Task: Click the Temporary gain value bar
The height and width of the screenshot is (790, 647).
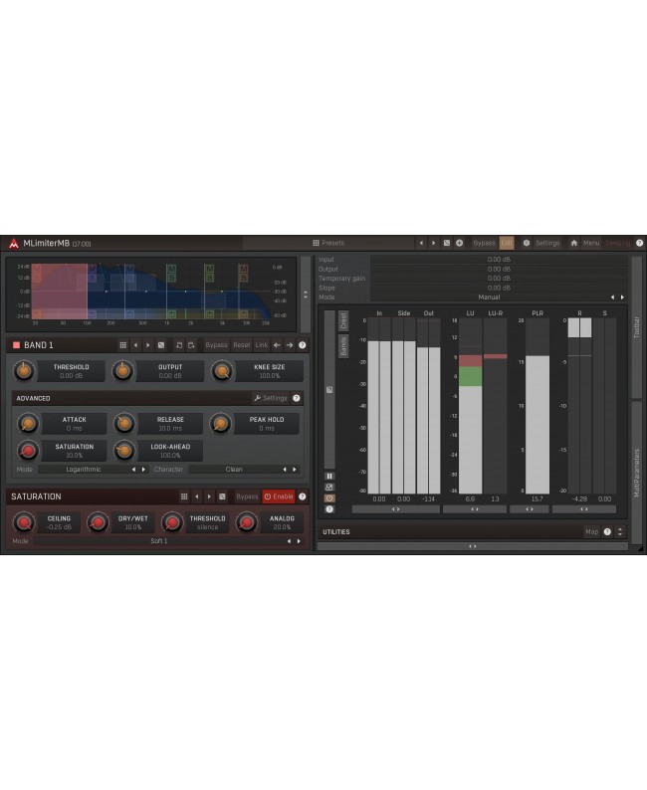Action: (499, 279)
